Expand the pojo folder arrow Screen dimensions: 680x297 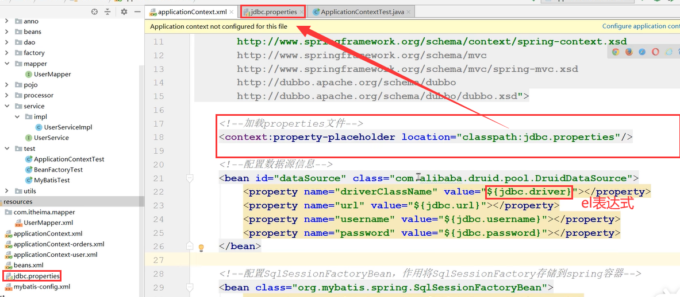(x=6, y=85)
